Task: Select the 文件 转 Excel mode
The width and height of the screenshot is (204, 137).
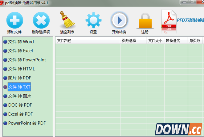Action: click(21, 51)
